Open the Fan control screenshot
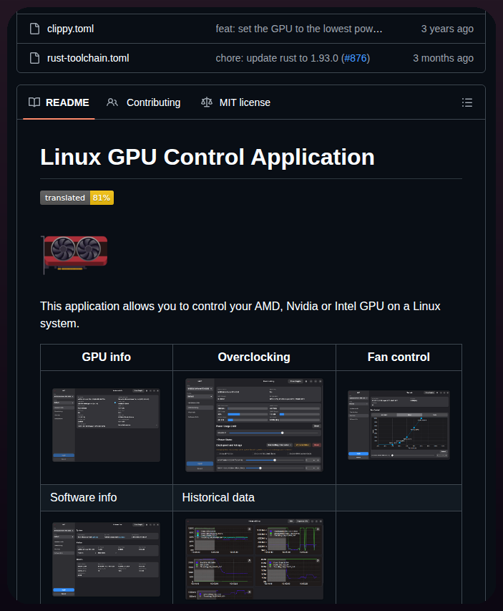This screenshot has height=611, width=503. point(399,425)
